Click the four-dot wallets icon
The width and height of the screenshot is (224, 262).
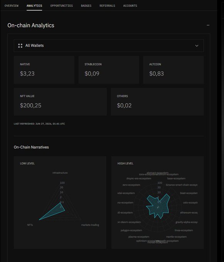(x=20, y=45)
